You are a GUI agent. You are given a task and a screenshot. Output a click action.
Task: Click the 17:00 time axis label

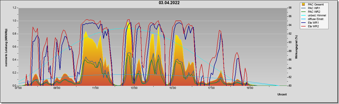[x=211, y=88]
